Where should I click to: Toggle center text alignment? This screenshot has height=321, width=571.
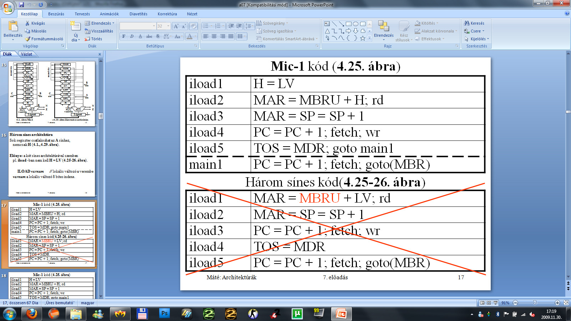(214, 36)
